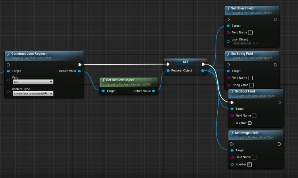The image size is (298, 178).
Task: Click the Construct Json Request output exec pin
Action: tap(80, 65)
